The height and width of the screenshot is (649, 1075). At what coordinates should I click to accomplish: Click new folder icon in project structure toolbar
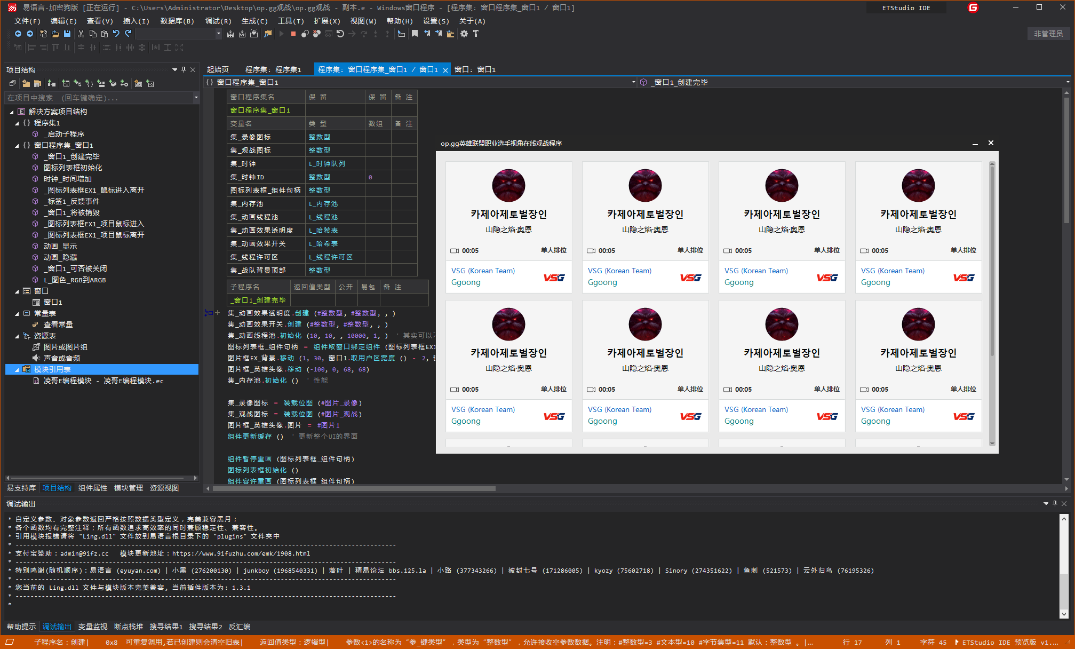point(26,83)
